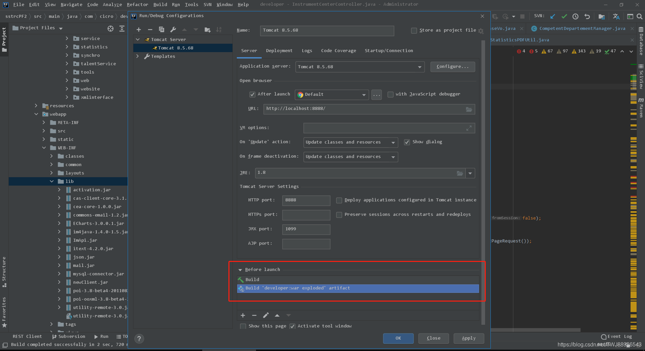
Task: Switch to Deployment tab
Action: pos(279,51)
